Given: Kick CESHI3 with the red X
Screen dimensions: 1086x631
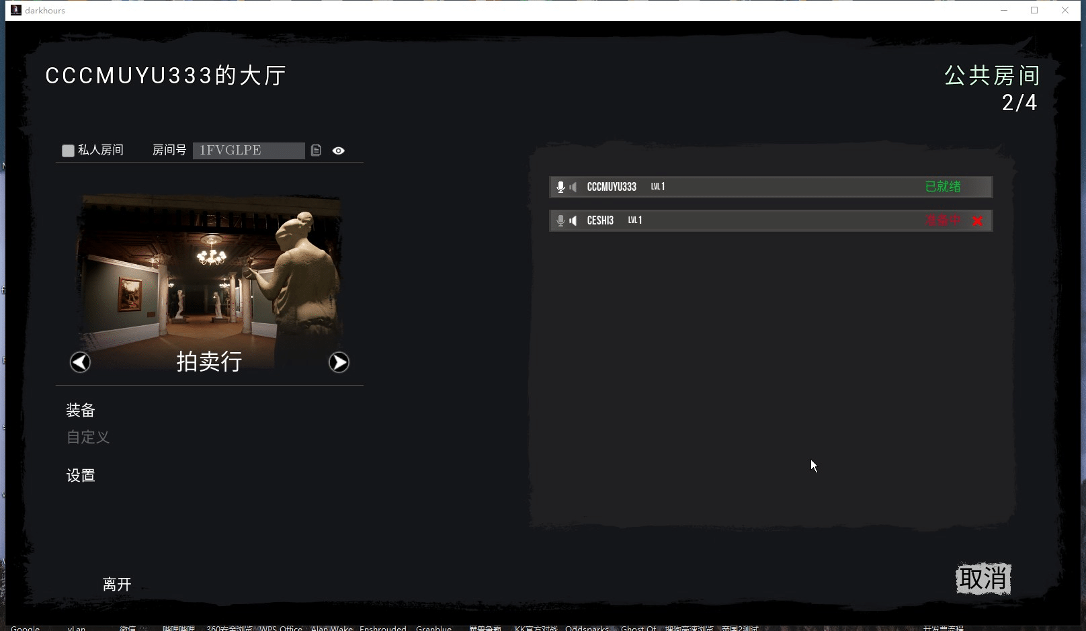Looking at the screenshot, I should pos(978,221).
